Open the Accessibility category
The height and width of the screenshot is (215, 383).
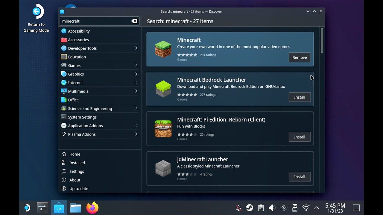click(x=100, y=31)
